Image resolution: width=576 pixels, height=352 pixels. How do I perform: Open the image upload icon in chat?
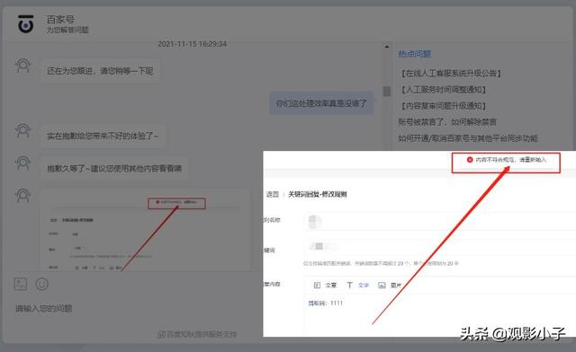coord(21,284)
